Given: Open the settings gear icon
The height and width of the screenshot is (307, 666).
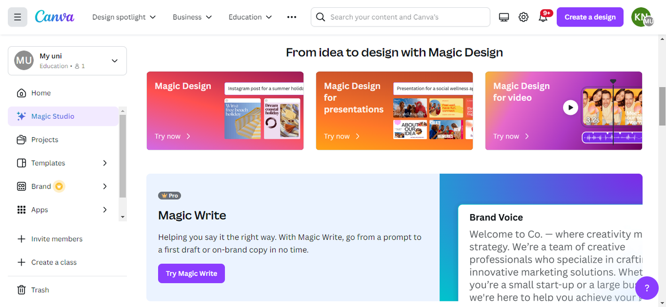Looking at the screenshot, I should coord(523,17).
